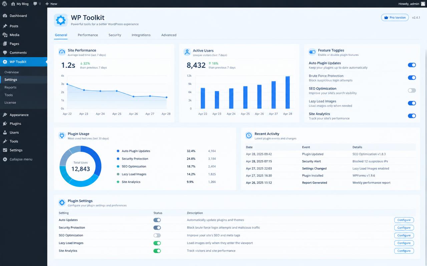Click the WordPress logo in admin bar

point(4,4)
